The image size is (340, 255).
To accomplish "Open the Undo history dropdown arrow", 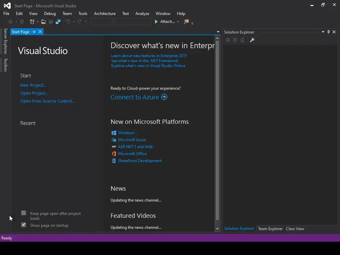I will tap(74, 22).
